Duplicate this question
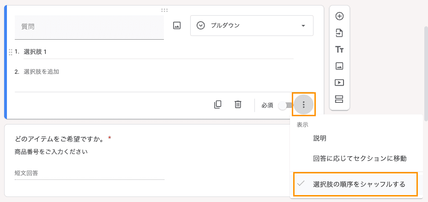Screen dimensions: 428x202 (218, 105)
